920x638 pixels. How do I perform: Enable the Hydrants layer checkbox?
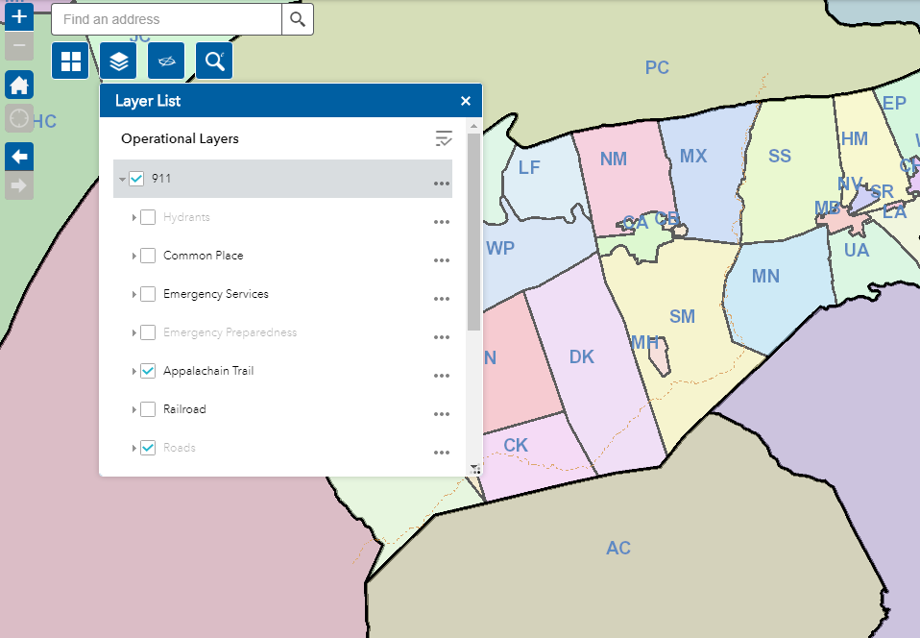(x=148, y=217)
